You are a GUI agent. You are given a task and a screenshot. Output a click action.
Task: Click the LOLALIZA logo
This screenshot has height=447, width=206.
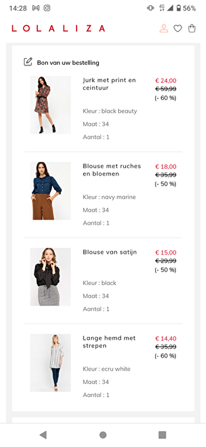coord(59,28)
